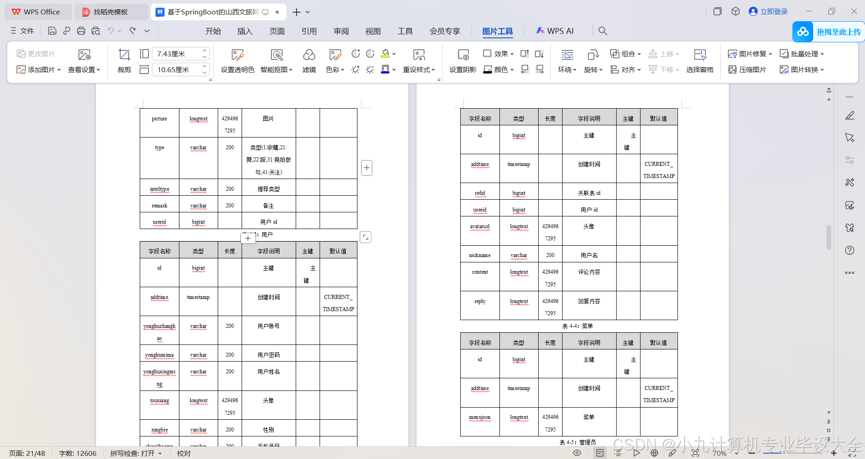Click the globe web layout icon in status bar

click(654, 453)
